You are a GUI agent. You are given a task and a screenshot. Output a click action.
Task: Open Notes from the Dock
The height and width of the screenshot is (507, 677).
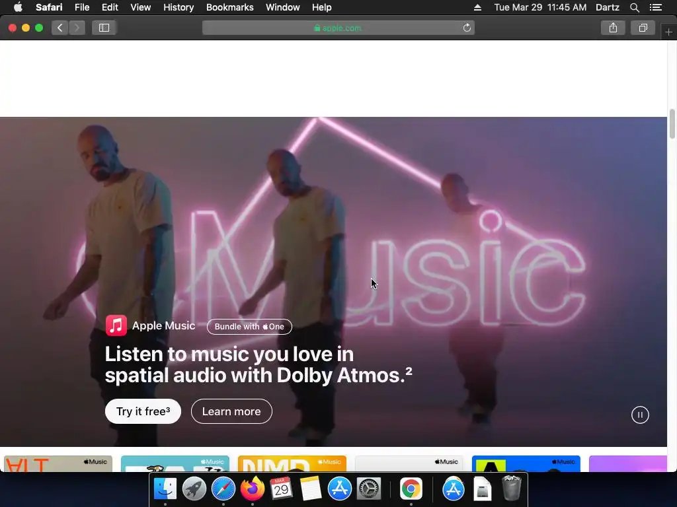click(x=311, y=489)
